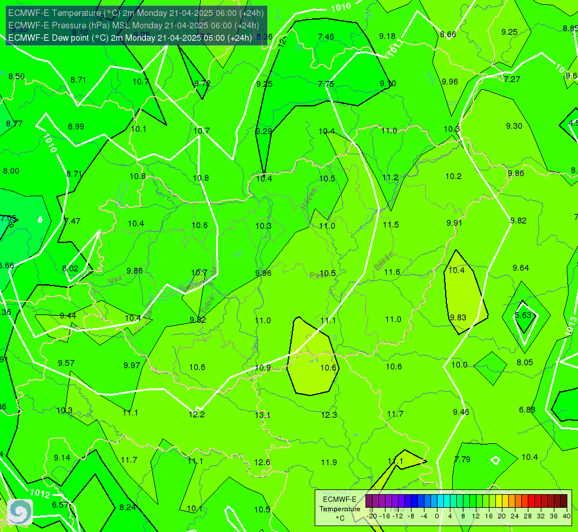Click the 9.64 temperature value
The width and height of the screenshot is (578, 532).
(521, 268)
